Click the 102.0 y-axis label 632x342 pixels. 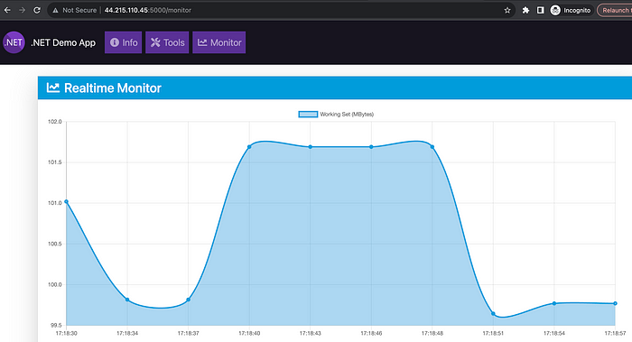click(x=55, y=122)
